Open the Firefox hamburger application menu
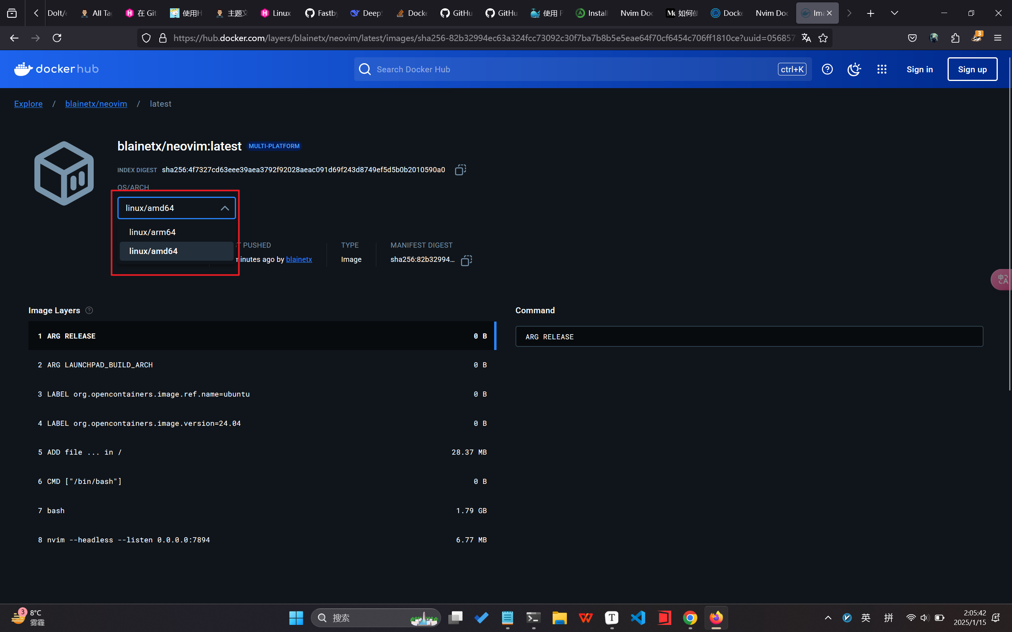The width and height of the screenshot is (1012, 632). pos(997,38)
